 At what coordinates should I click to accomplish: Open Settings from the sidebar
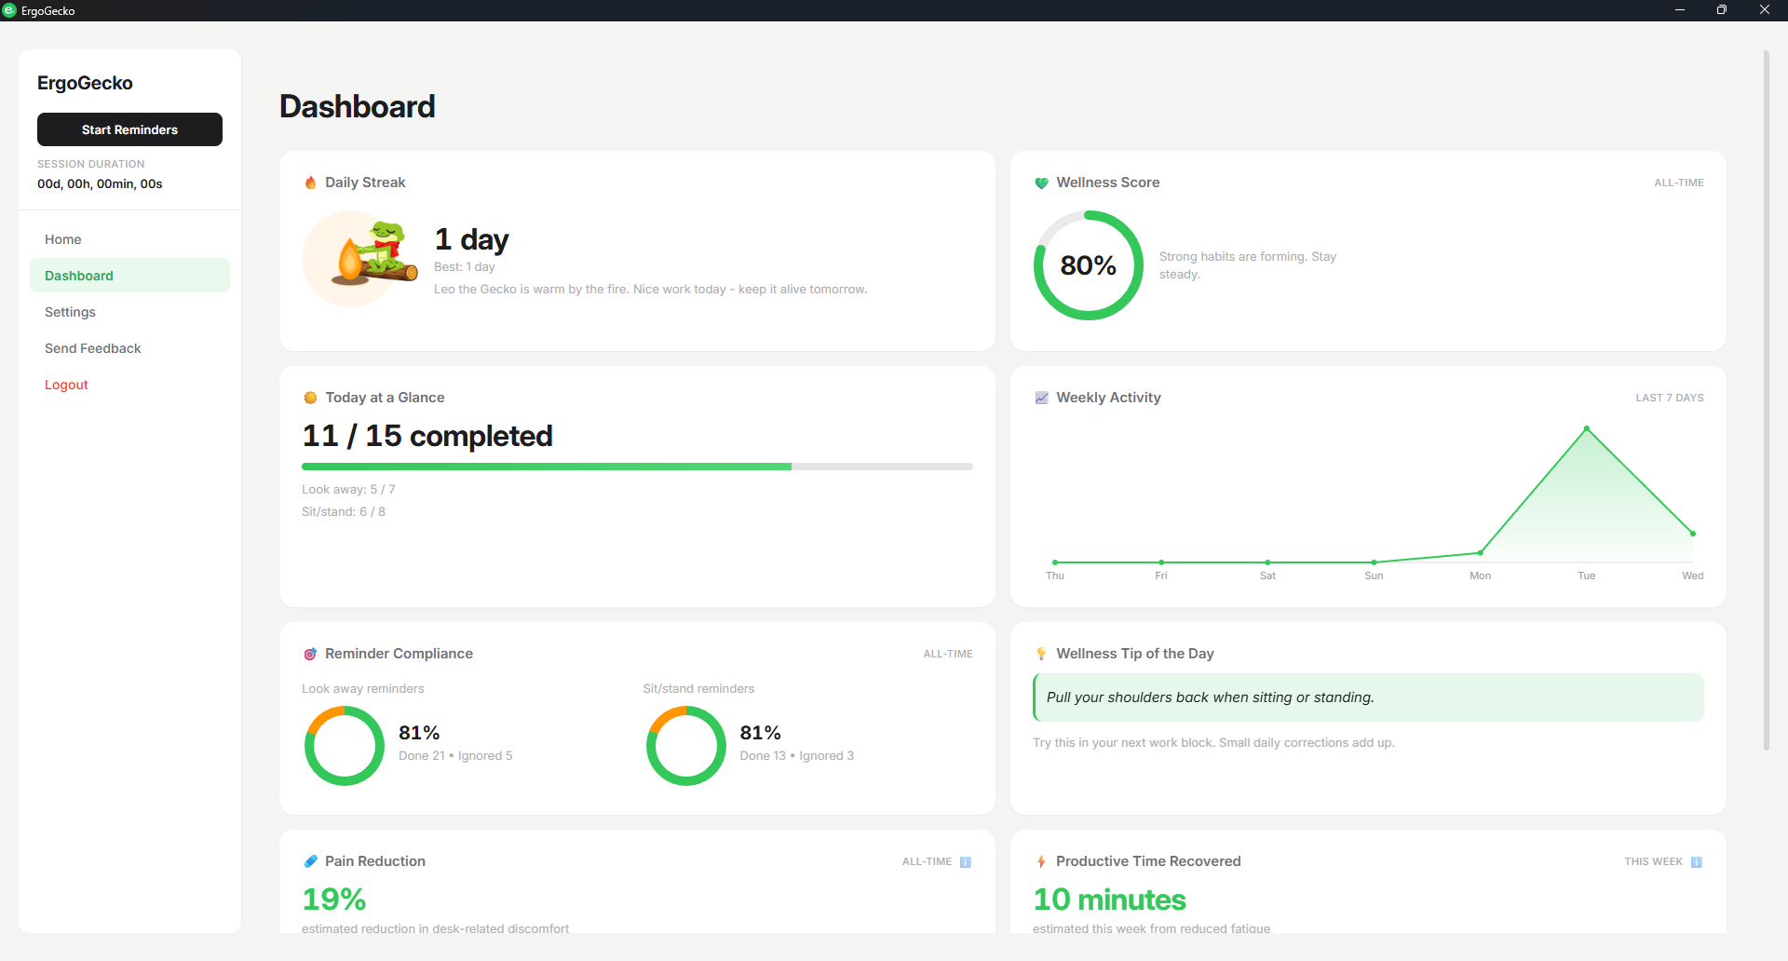pyautogui.click(x=70, y=312)
